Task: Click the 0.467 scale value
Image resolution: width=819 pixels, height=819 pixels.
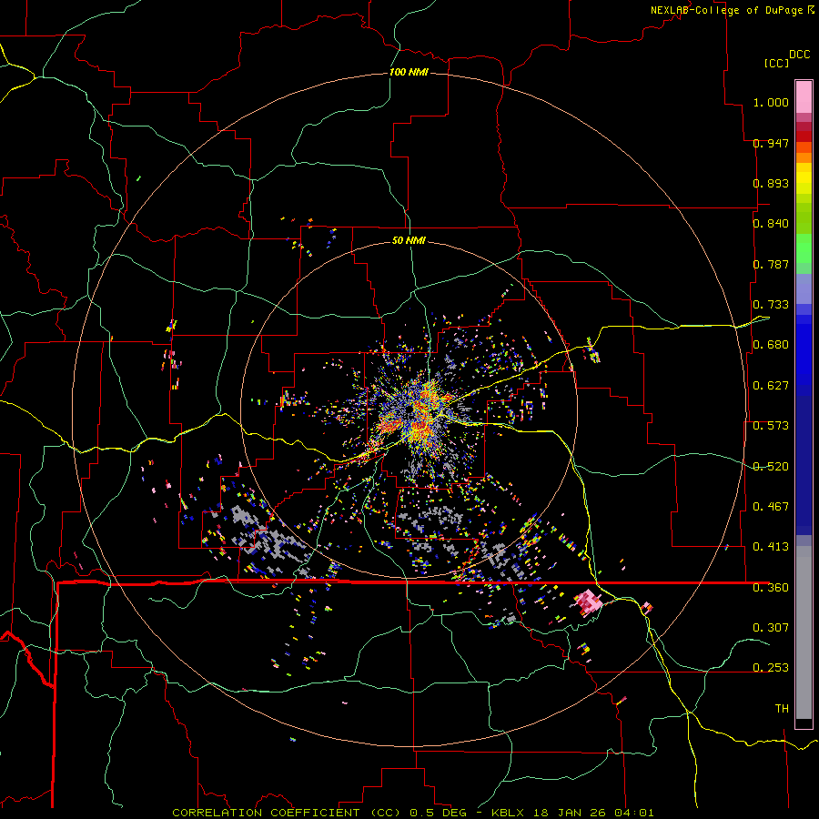Action: pos(771,507)
